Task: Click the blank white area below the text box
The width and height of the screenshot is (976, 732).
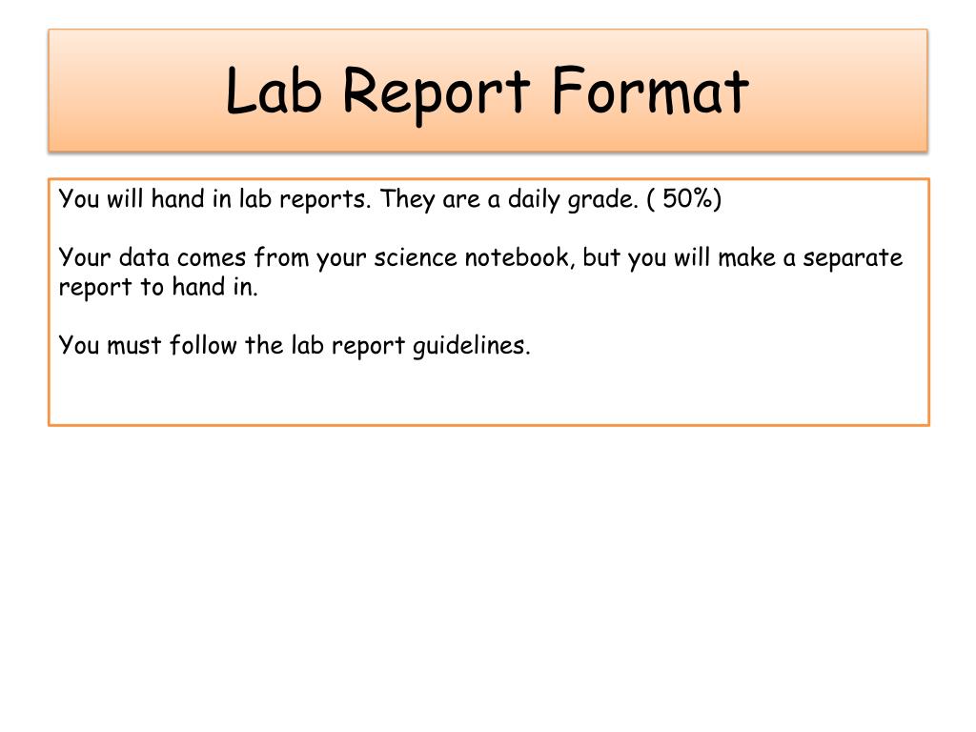Action: 488,573
